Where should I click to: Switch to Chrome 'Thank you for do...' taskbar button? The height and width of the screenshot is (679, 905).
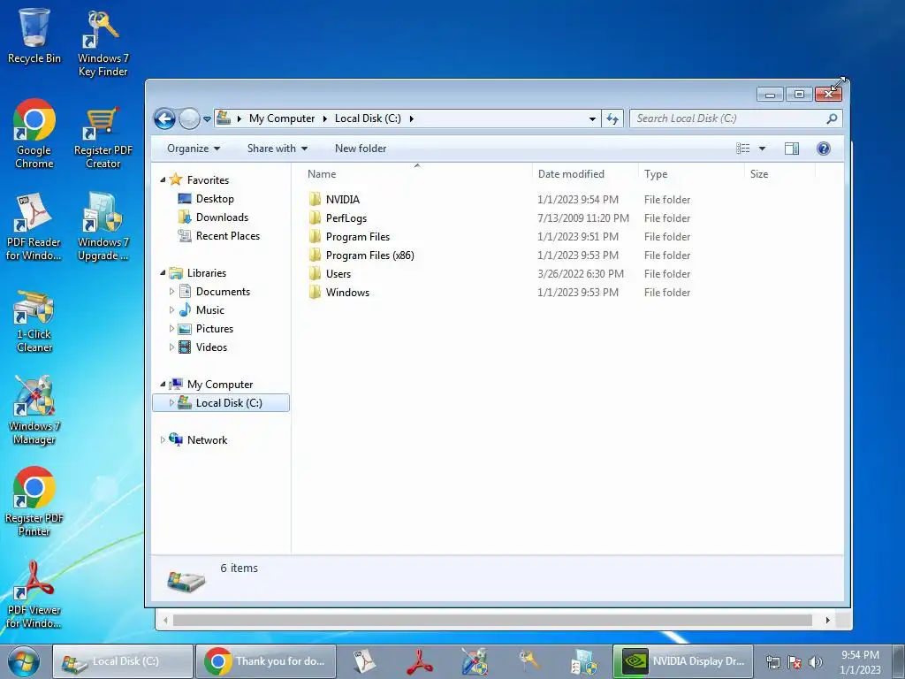(265, 661)
